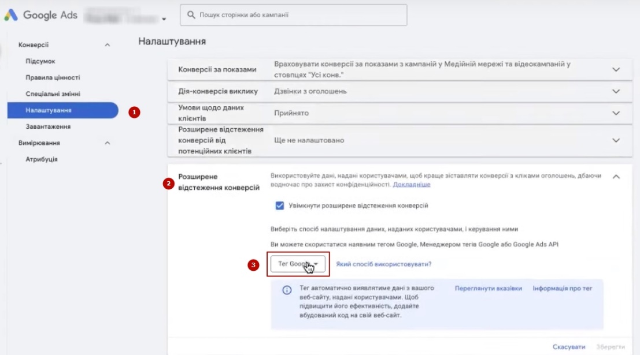The image size is (640, 355).
Task: Open the Тег Google dropdown
Action: (x=298, y=264)
